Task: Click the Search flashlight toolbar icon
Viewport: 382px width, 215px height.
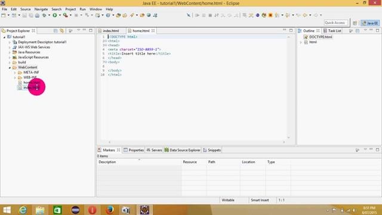Action: point(132,16)
